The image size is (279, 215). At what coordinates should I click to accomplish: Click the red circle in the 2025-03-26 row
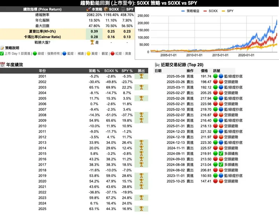click(x=216, y=82)
